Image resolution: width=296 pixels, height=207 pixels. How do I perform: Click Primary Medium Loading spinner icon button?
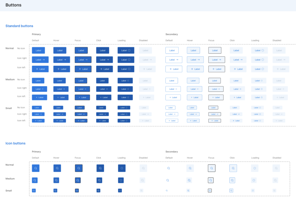click(x=121, y=180)
